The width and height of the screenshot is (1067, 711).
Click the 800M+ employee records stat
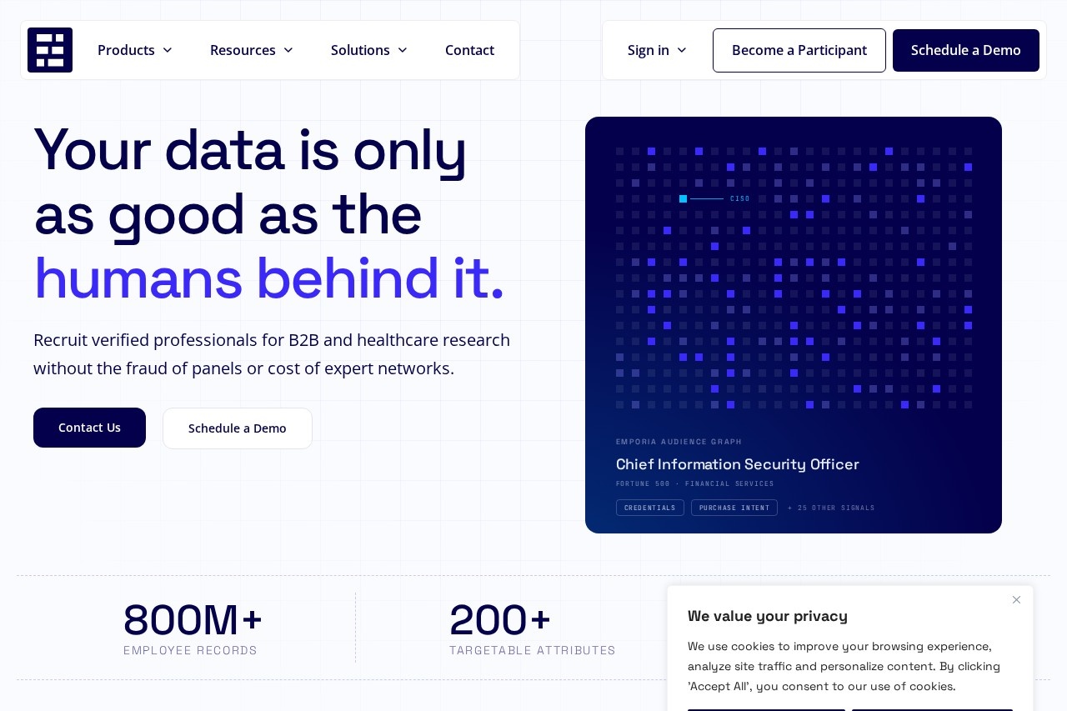193,628
